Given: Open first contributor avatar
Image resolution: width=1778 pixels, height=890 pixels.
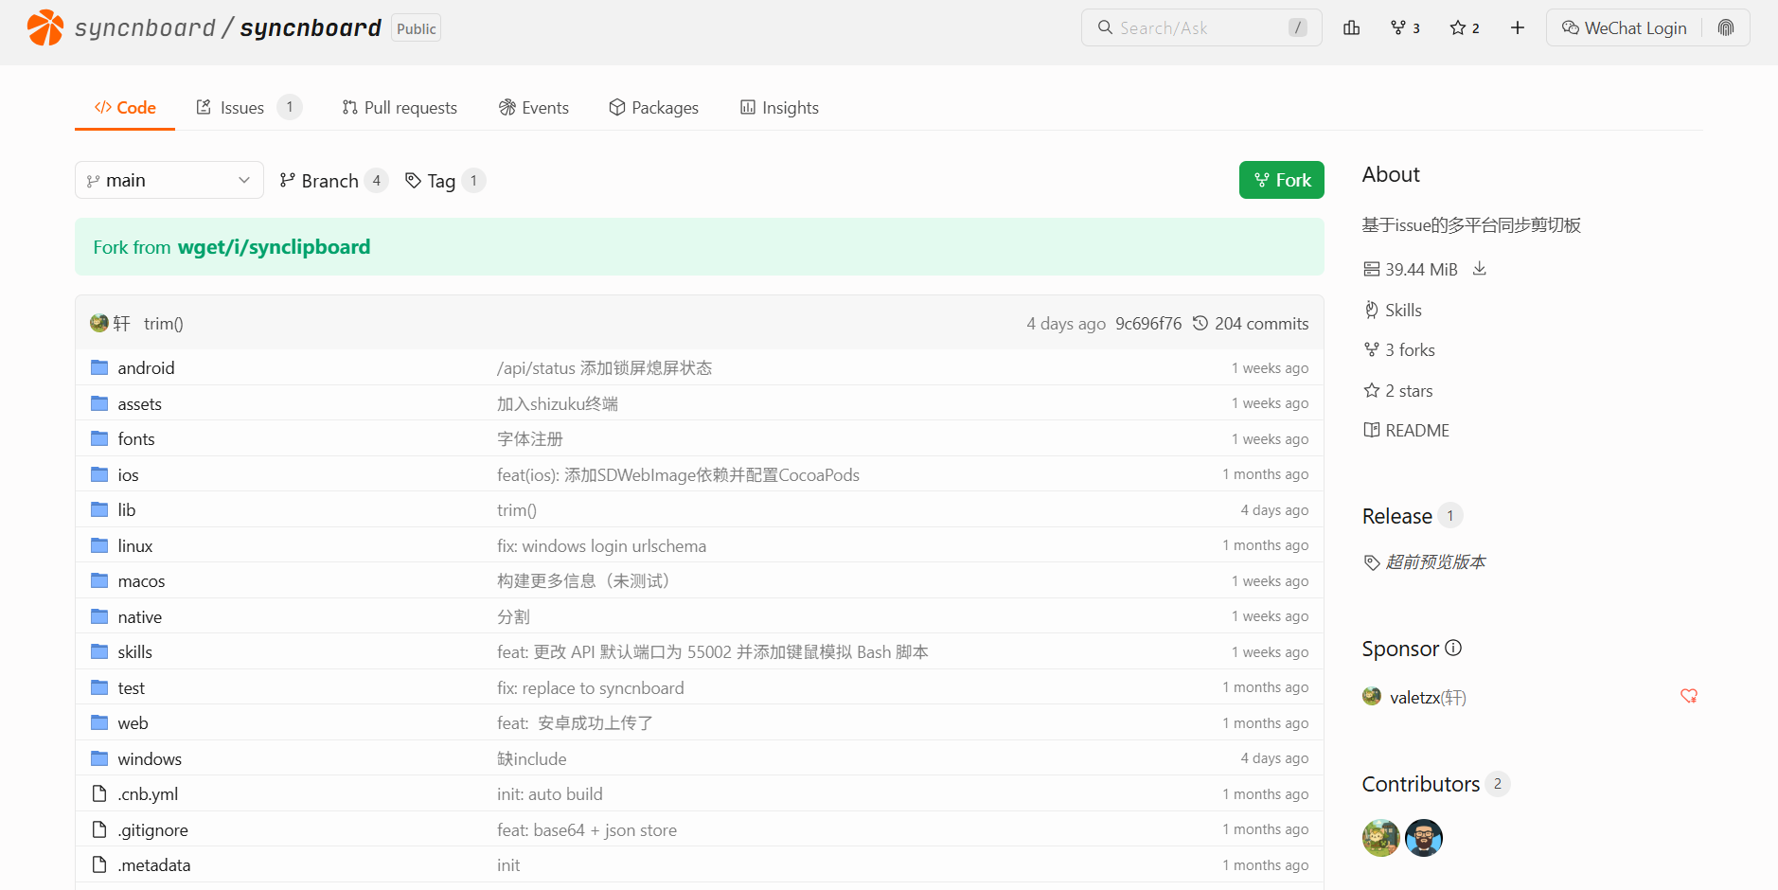Looking at the screenshot, I should [1380, 838].
